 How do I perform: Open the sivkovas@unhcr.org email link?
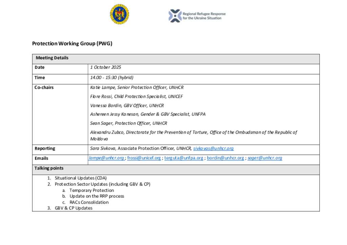[213, 148]
